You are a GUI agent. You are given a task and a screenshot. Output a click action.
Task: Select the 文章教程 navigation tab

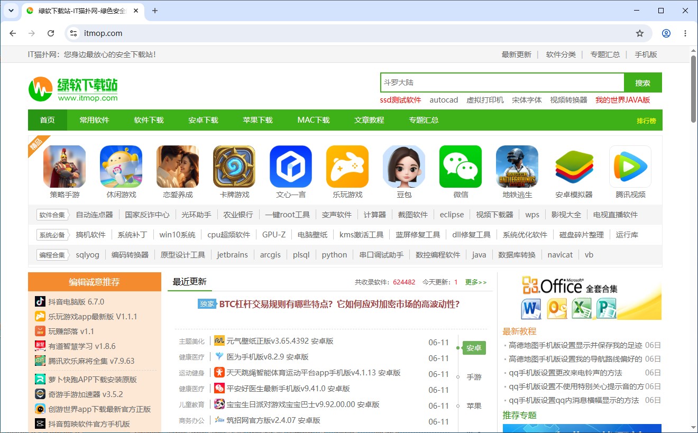pos(369,120)
